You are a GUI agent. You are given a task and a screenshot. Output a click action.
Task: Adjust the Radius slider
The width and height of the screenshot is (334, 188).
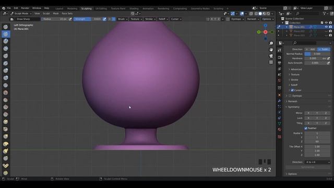point(55,19)
